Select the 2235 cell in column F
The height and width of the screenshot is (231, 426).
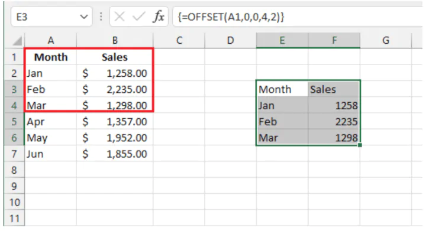(x=334, y=122)
